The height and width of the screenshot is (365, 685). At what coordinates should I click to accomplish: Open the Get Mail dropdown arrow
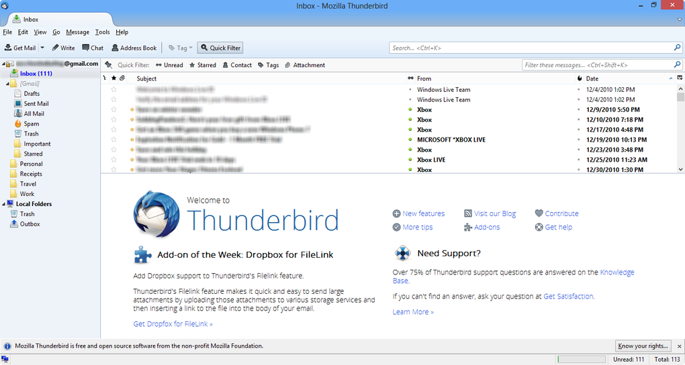pyautogui.click(x=42, y=48)
